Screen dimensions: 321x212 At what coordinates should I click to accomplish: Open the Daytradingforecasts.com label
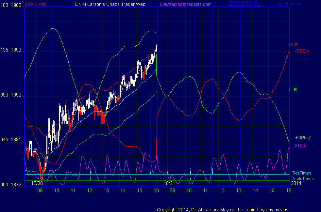(186, 4)
